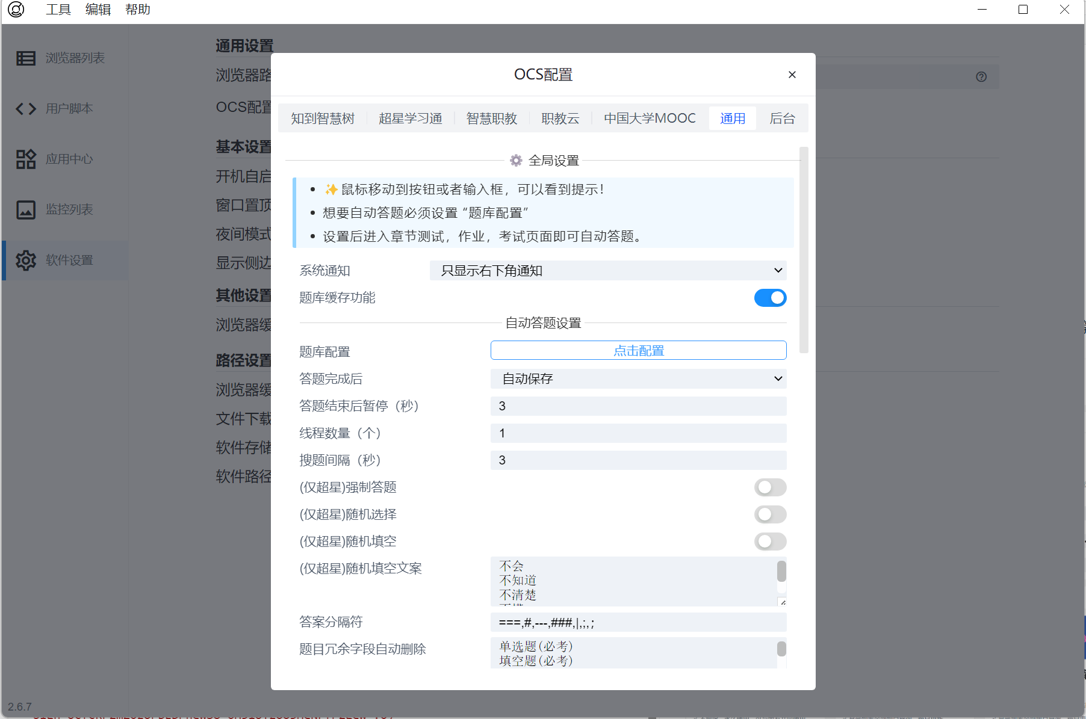
Task: Toggle (仅超星)随机填空 switch
Action: click(x=770, y=542)
